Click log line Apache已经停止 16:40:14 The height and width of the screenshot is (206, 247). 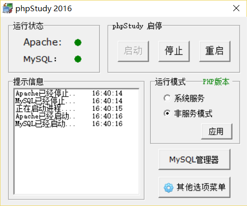coord(69,93)
